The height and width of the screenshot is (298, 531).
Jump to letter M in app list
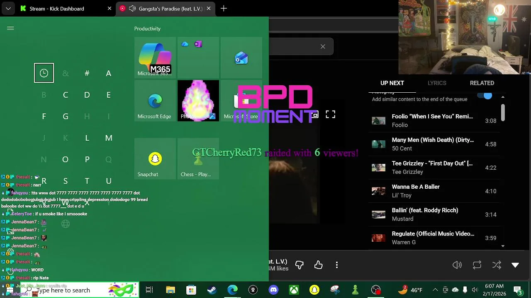(109, 138)
